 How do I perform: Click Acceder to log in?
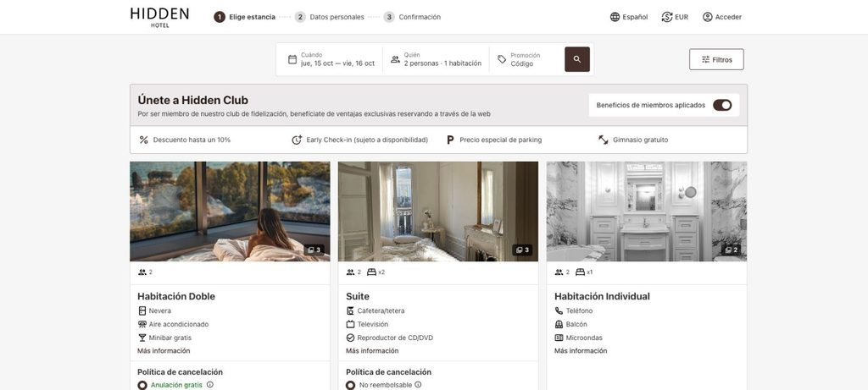click(722, 17)
